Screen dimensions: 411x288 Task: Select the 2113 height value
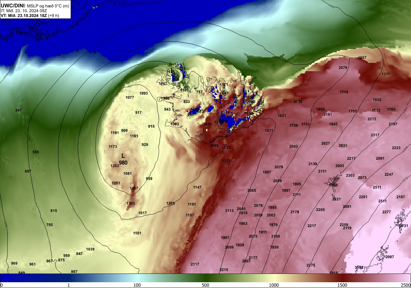[x=229, y=211]
